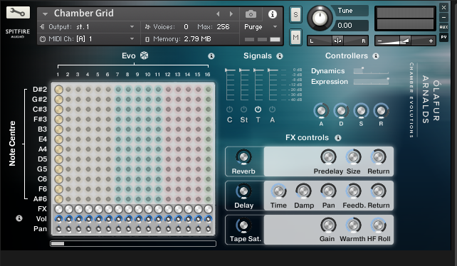Toggle the A signal power button
Screen dimensions: 457x266
click(272, 110)
